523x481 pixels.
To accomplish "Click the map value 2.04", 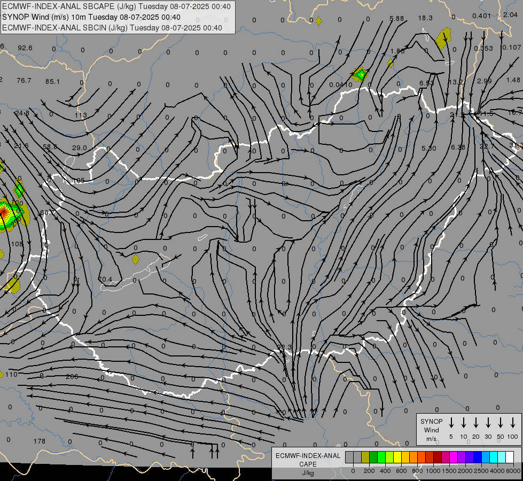I will (510, 14).
